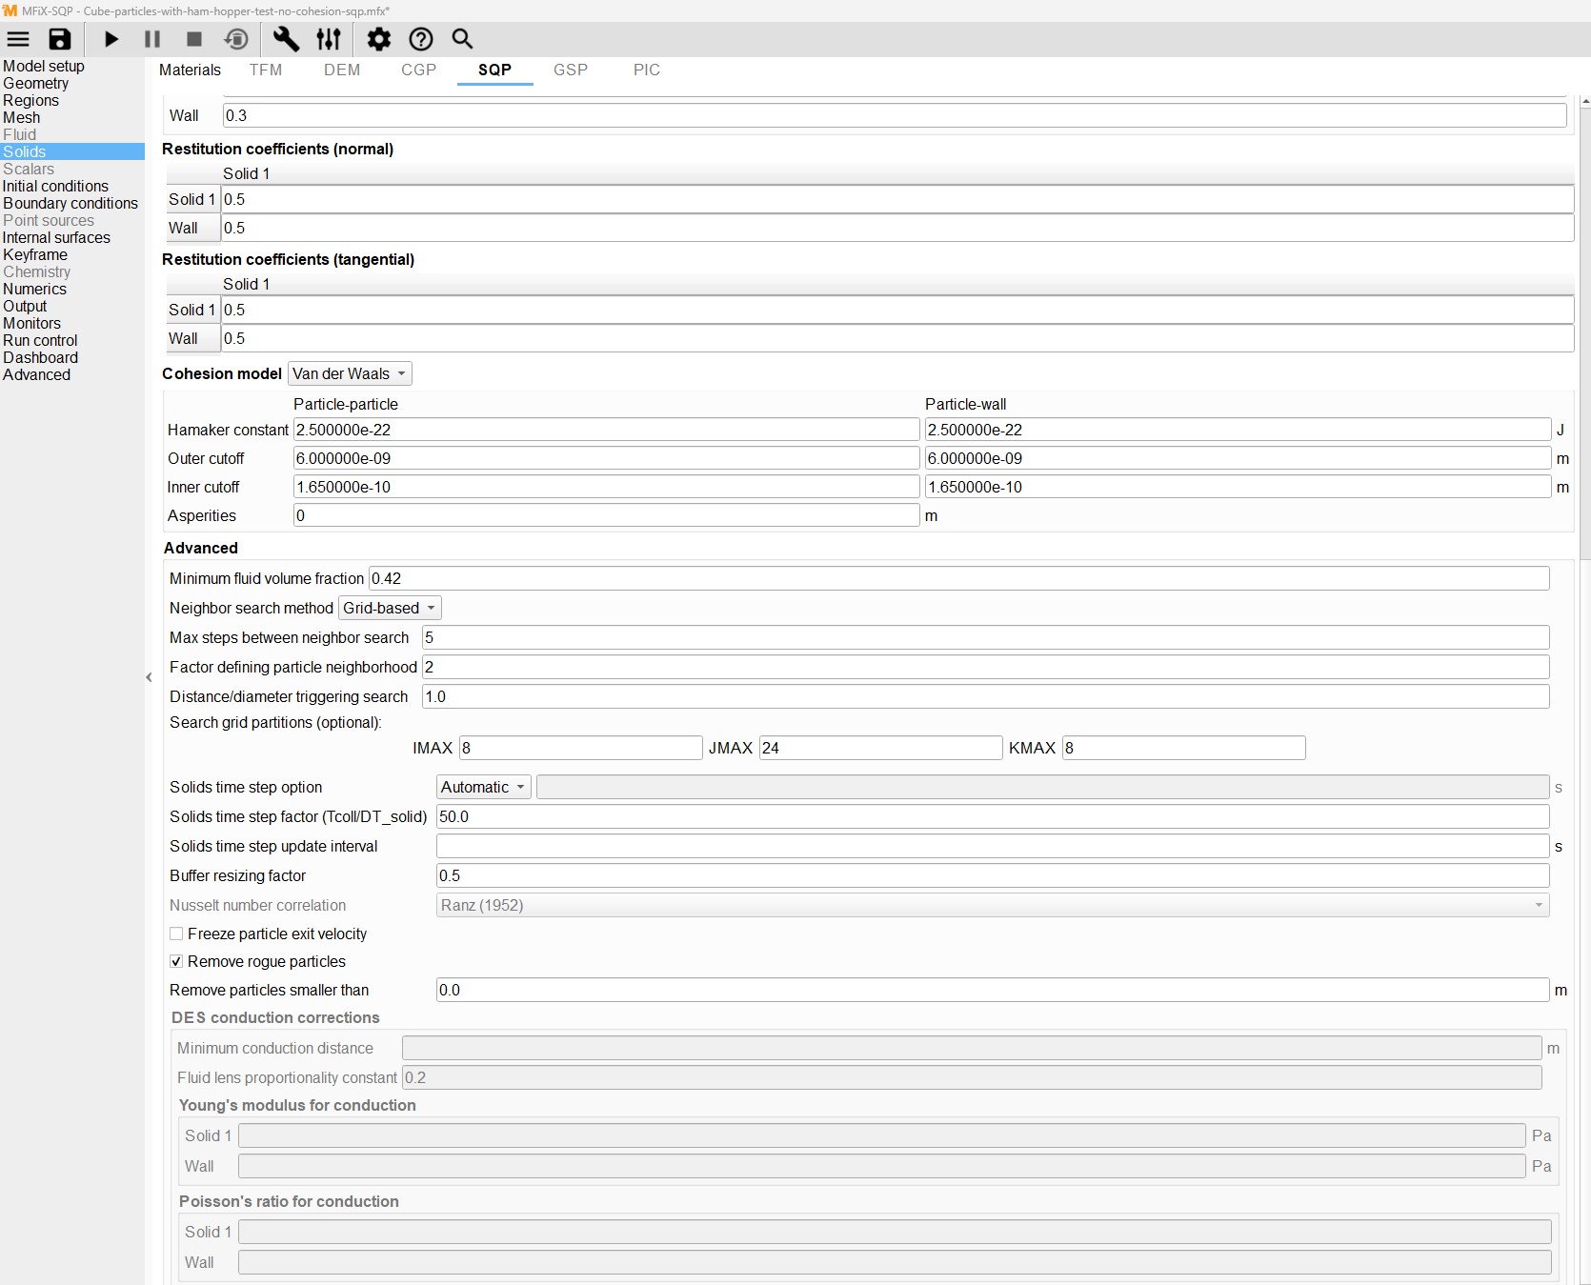This screenshot has width=1591, height=1285.
Task: Uncheck Remove rogue particles
Action: click(176, 961)
